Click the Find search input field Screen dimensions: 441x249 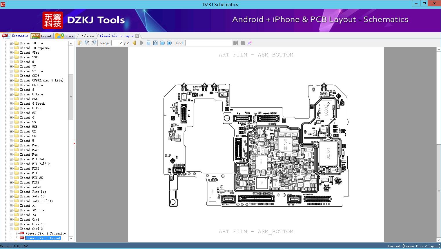coord(208,43)
